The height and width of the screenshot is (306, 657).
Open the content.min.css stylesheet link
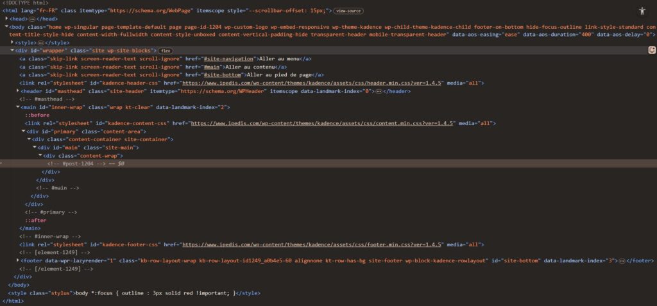tap(322, 123)
